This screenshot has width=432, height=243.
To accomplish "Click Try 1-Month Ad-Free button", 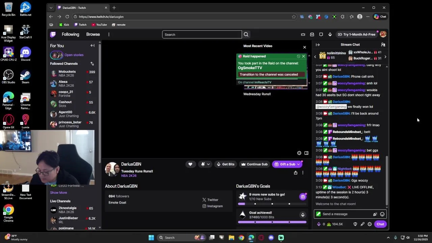I will 357,34.
